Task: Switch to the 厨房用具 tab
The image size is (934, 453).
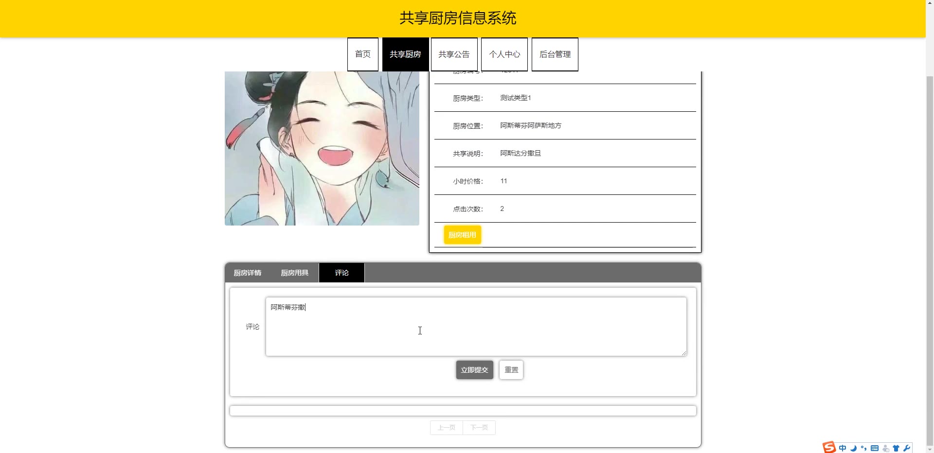Action: [295, 273]
